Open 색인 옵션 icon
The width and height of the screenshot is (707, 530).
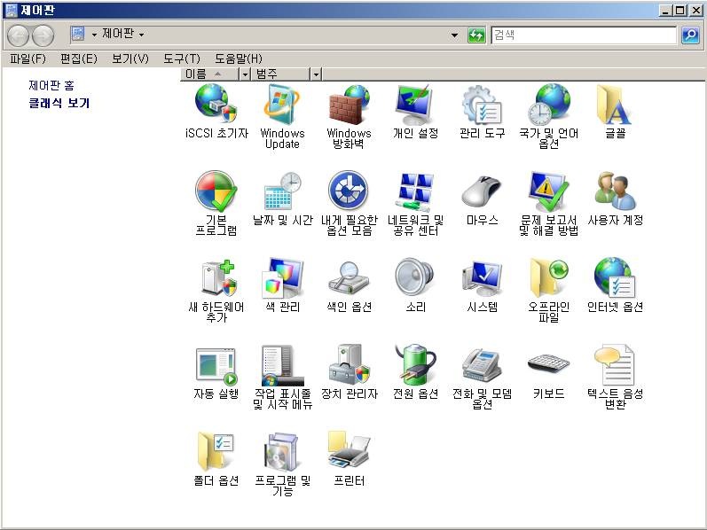click(349, 277)
